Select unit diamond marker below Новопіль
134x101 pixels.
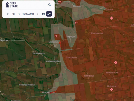point(111,89)
